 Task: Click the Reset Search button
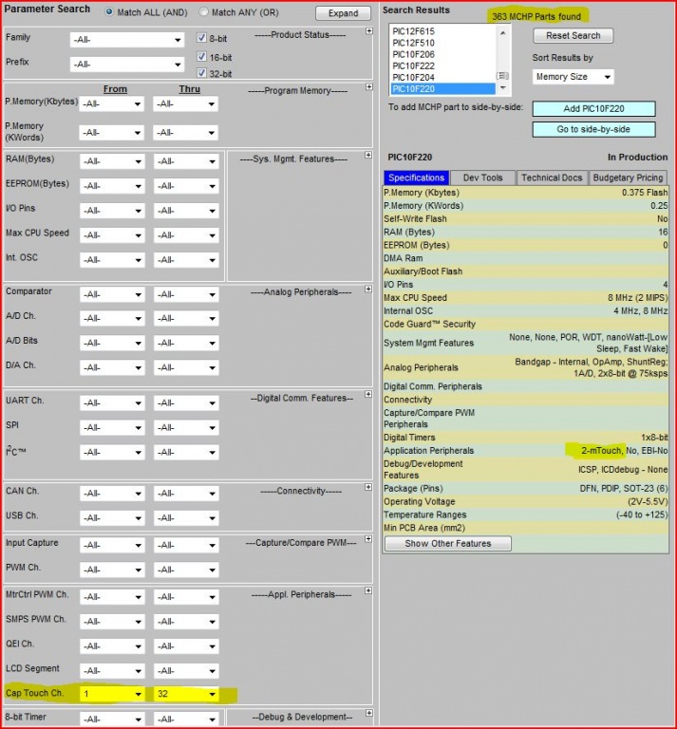click(x=573, y=35)
